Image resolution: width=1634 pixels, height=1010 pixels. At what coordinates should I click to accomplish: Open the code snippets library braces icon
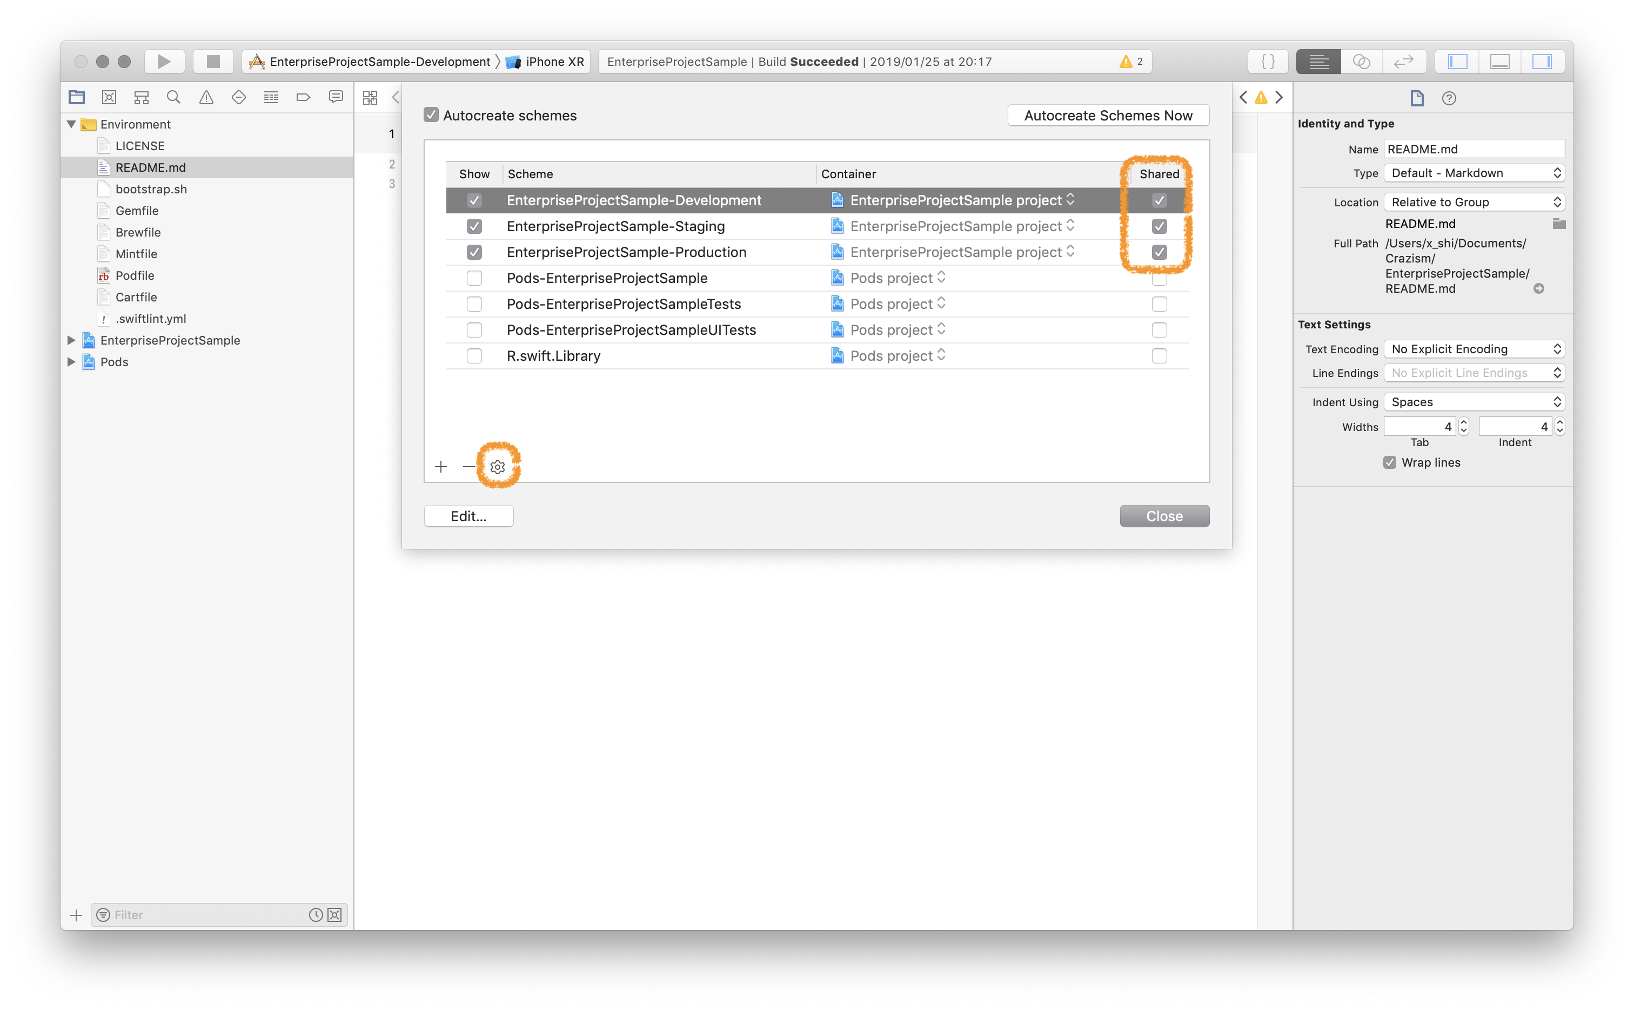tap(1268, 62)
